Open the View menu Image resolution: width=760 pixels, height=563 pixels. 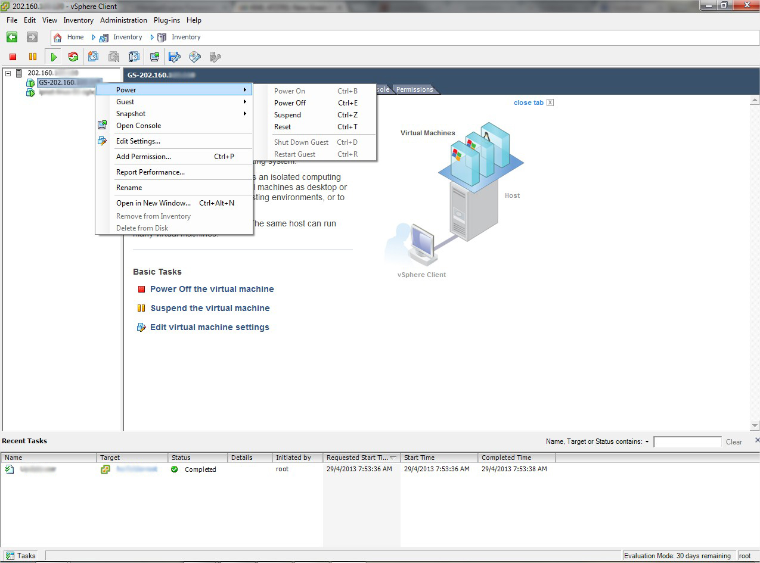tap(49, 20)
